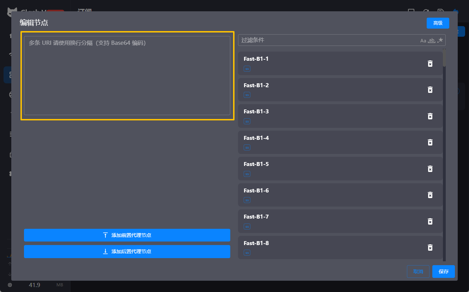Image resolution: width=469 pixels, height=292 pixels.
Task: Click the ss tag under Fast-B1-8
Action: click(247, 253)
